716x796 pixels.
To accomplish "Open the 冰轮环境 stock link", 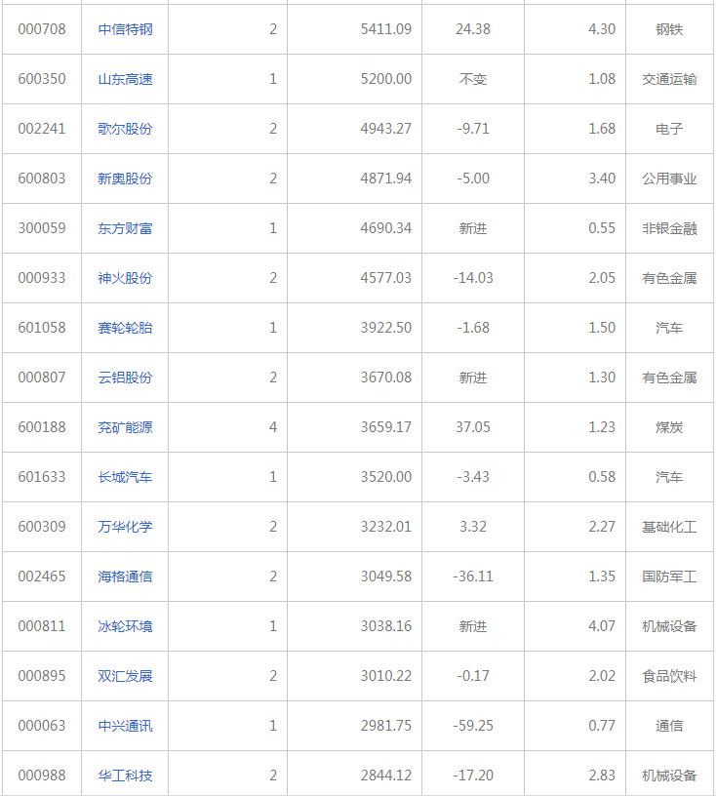I will pyautogui.click(x=125, y=626).
